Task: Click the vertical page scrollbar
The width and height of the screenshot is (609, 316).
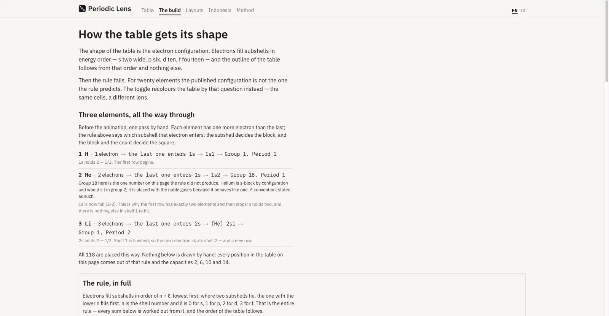Action: click(607, 158)
